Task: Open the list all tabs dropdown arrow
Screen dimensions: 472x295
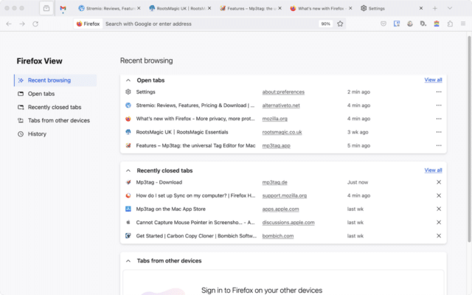Action: pos(450,8)
